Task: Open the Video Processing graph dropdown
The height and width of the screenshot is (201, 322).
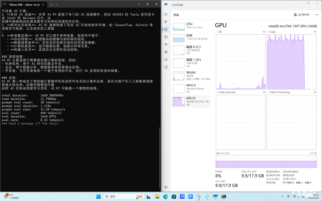Action: 279,92
